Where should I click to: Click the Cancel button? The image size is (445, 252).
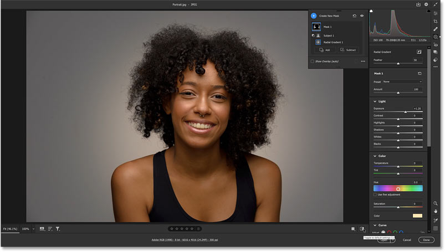(x=407, y=240)
